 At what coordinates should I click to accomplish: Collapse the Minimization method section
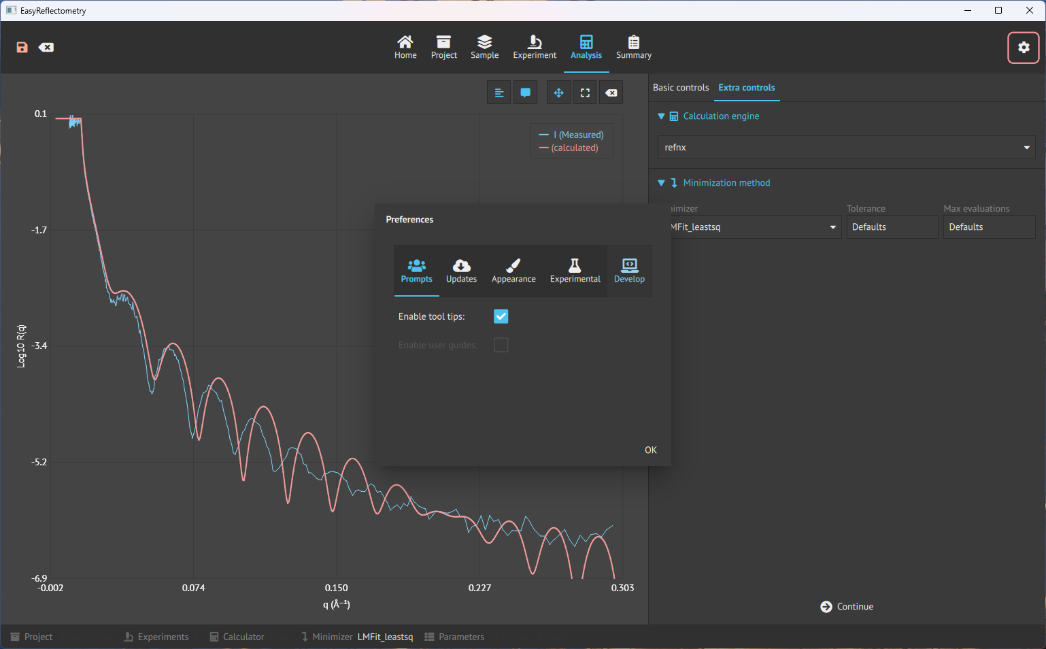pos(660,182)
